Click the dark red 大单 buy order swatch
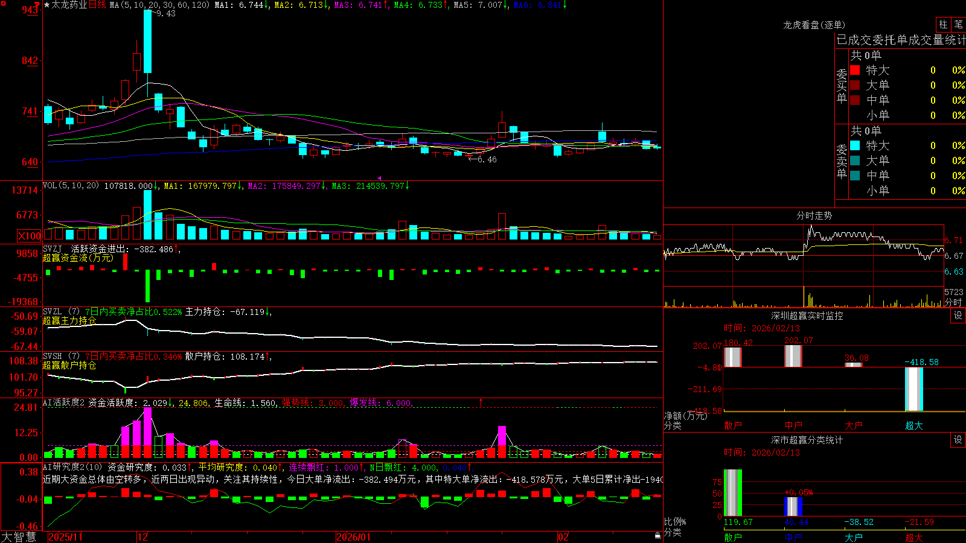 (855, 85)
